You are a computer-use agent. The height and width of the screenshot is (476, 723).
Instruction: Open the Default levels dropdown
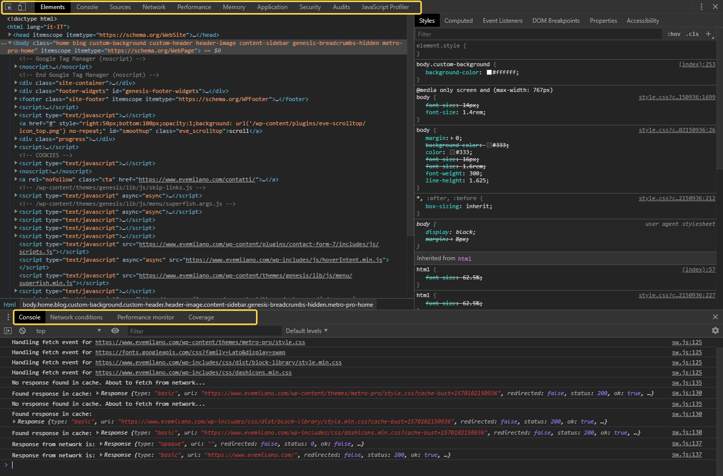click(306, 331)
